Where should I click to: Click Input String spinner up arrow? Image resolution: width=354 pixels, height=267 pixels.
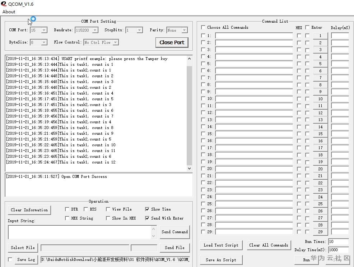pyautogui.click(x=154, y=229)
